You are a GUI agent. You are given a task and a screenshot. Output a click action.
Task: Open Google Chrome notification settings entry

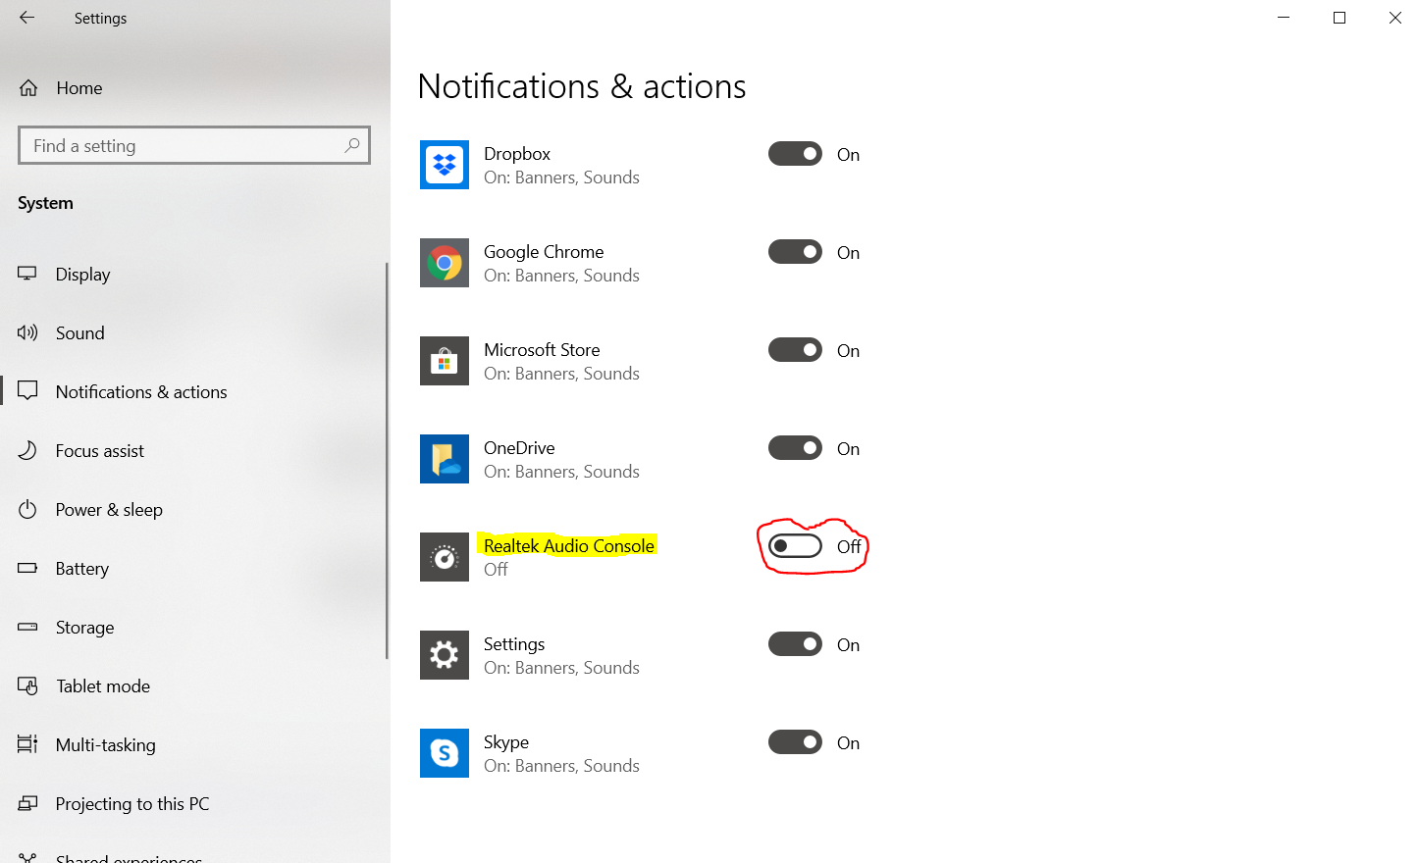coord(544,252)
